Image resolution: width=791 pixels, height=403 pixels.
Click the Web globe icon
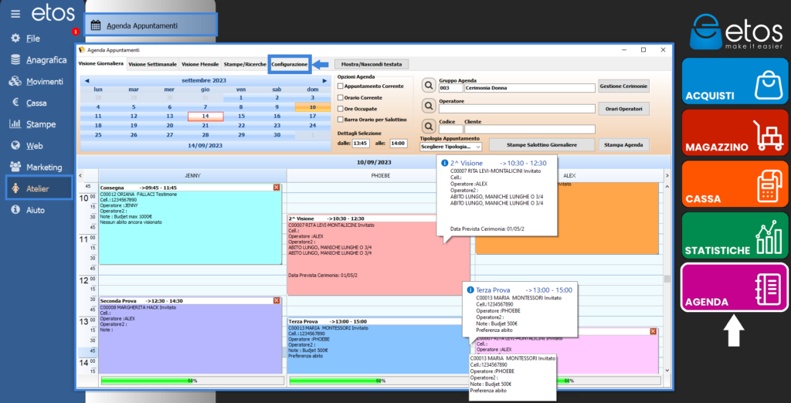point(15,146)
